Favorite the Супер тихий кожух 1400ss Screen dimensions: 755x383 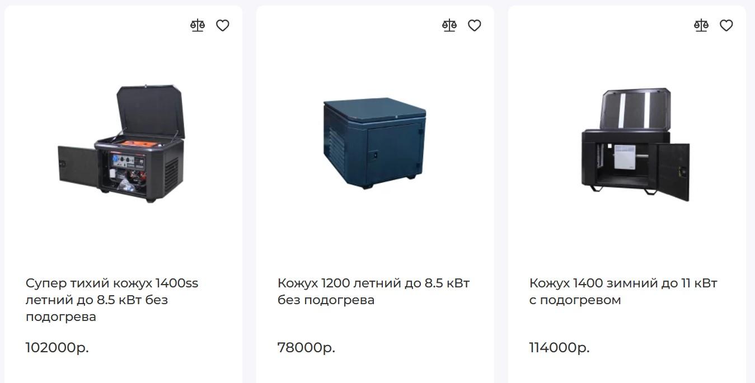coord(223,26)
